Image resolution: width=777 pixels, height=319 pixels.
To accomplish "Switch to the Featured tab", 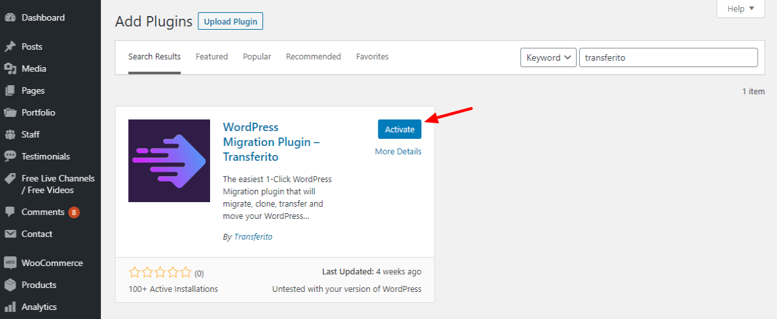I will pos(212,57).
